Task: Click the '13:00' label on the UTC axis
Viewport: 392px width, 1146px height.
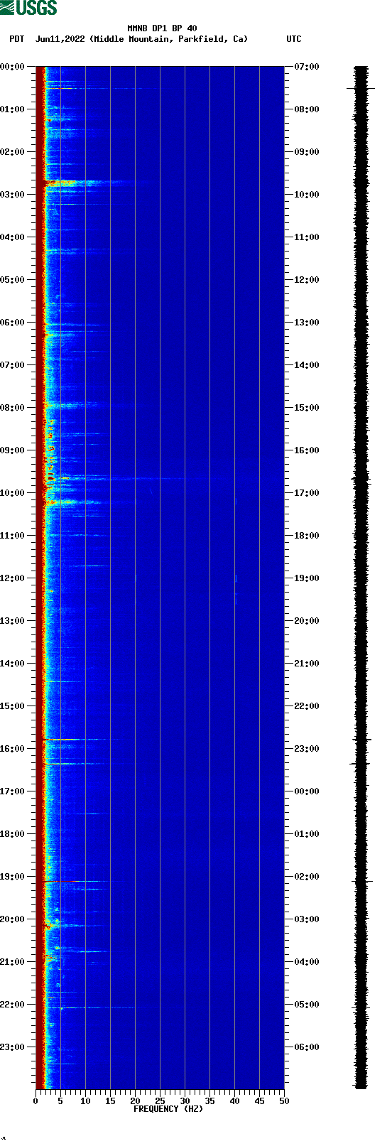Action: tap(307, 323)
